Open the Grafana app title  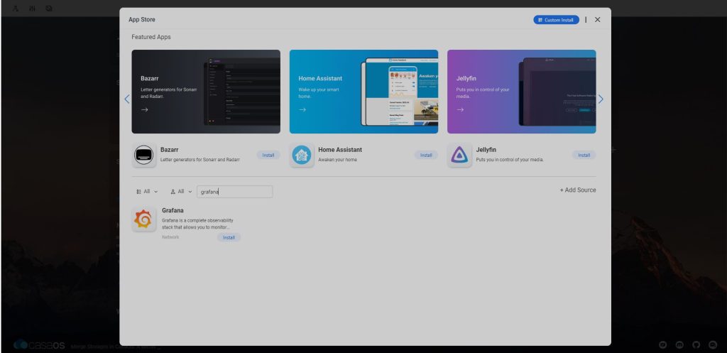coord(173,211)
